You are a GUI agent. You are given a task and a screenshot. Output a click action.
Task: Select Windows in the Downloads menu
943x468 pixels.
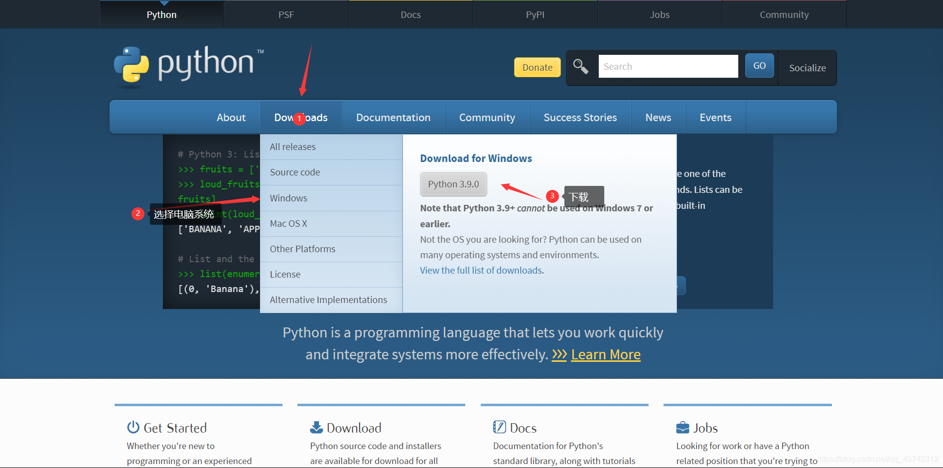point(331,198)
